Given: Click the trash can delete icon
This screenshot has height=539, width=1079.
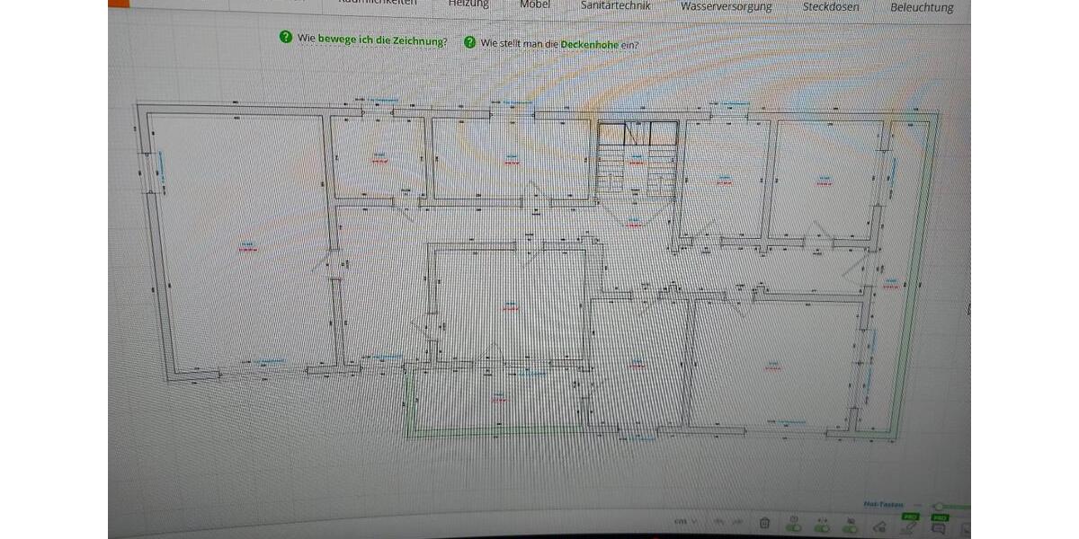Looking at the screenshot, I should pos(764,523).
